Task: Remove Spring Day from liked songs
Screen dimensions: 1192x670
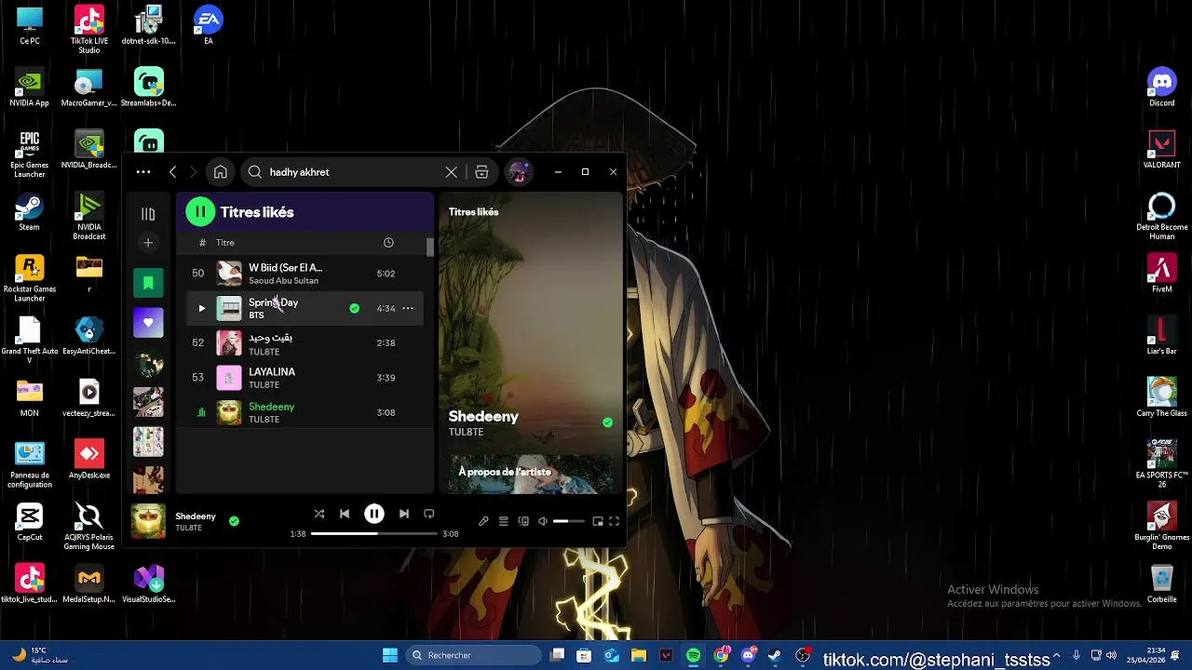Action: [354, 308]
